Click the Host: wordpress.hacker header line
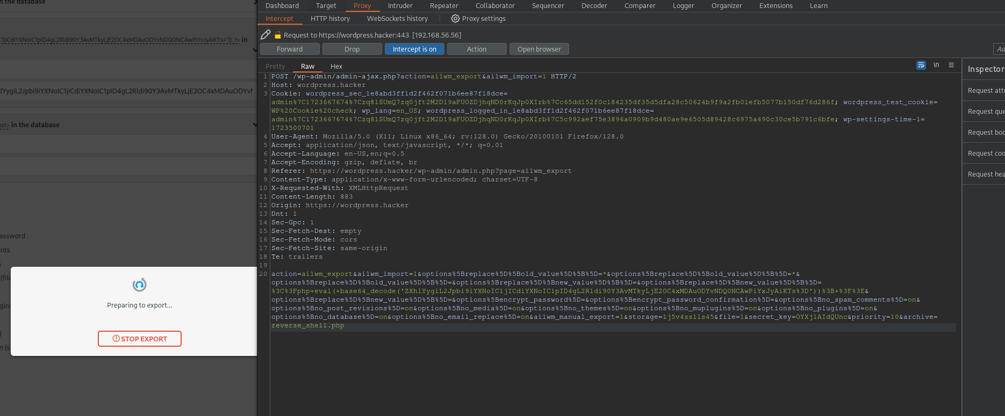1005x416 pixels. (x=318, y=85)
